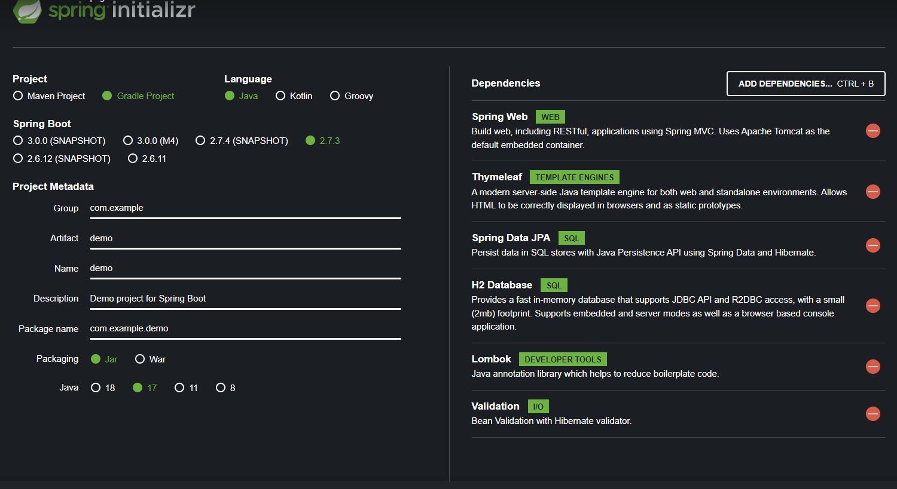Click the Spring Boot heading
This screenshot has height=489, width=897.
coord(42,124)
